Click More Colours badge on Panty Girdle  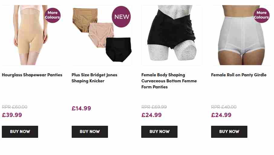[x=261, y=15]
